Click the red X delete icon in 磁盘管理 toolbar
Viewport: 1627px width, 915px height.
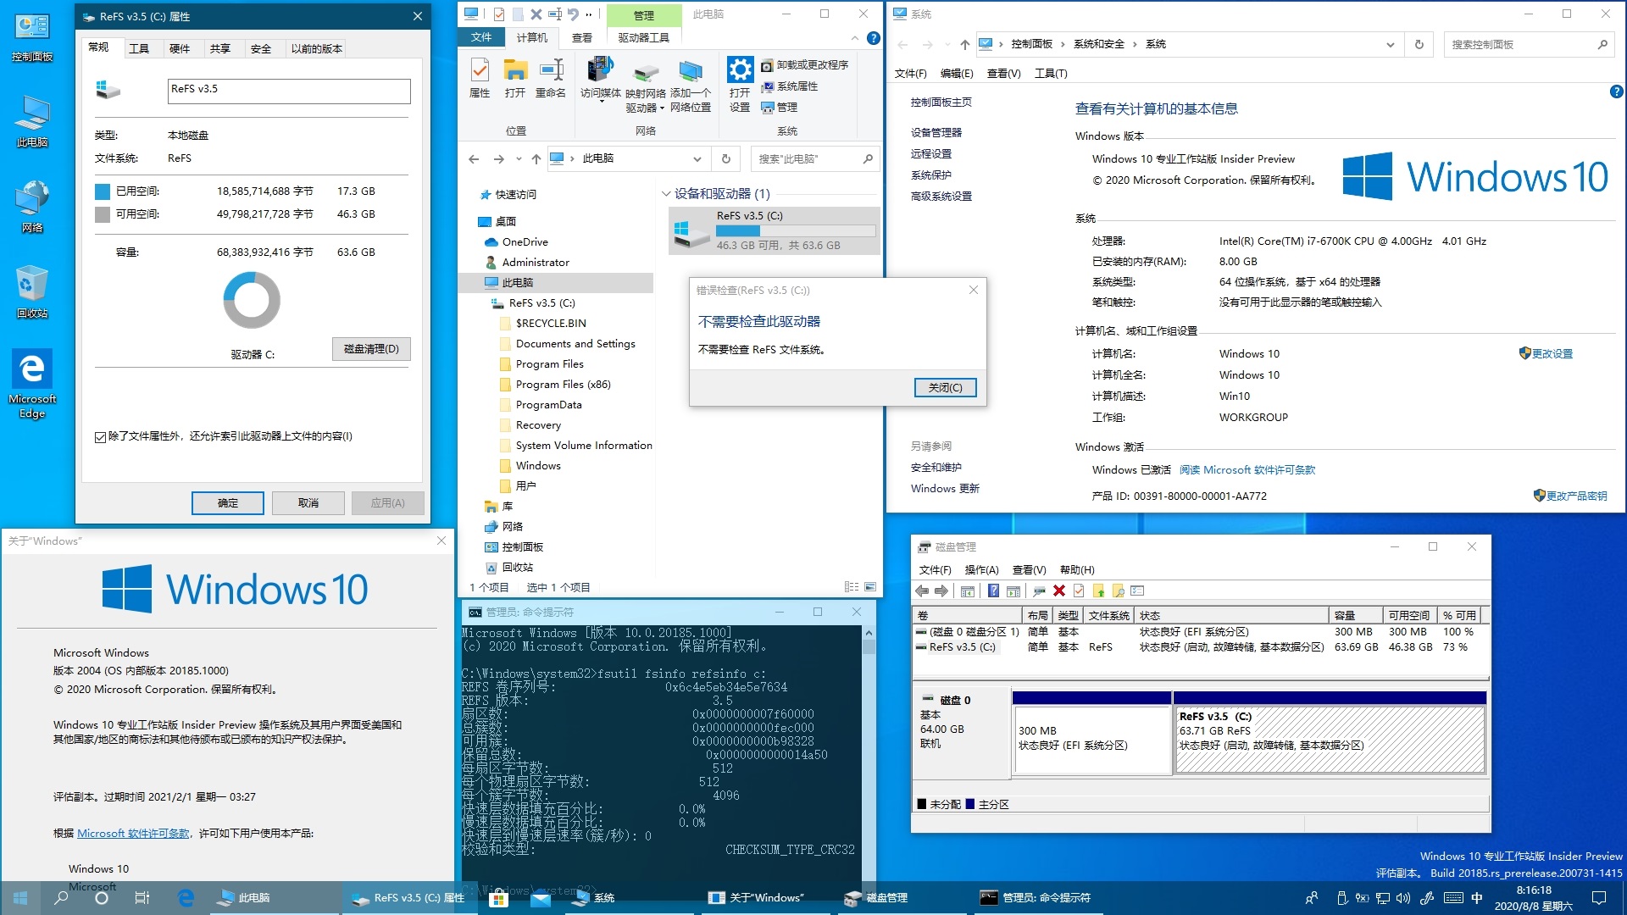tap(1058, 591)
